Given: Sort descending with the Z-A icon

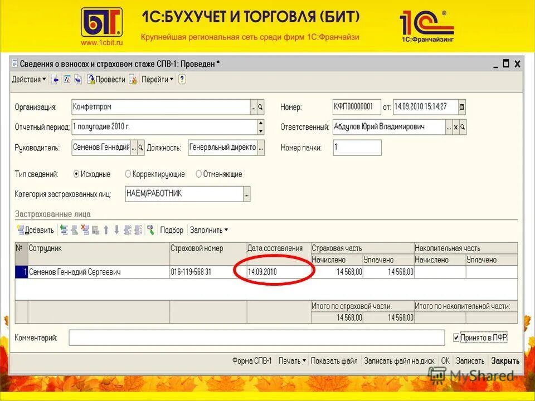Looking at the screenshot, I should pyautogui.click(x=138, y=230).
